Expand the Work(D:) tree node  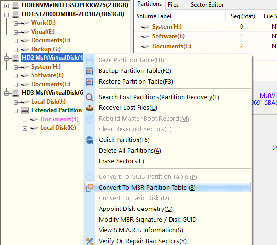(16, 23)
